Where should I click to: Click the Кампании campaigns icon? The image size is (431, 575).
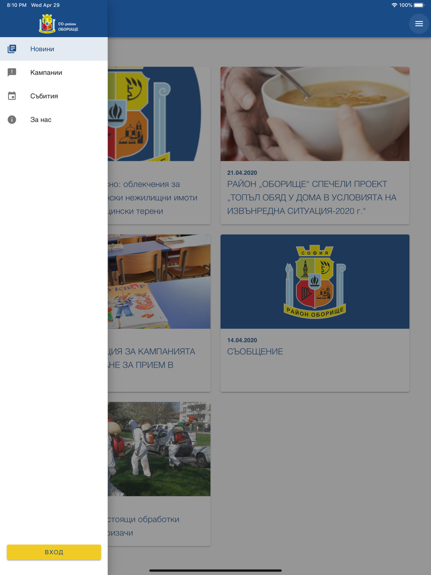pos(12,72)
